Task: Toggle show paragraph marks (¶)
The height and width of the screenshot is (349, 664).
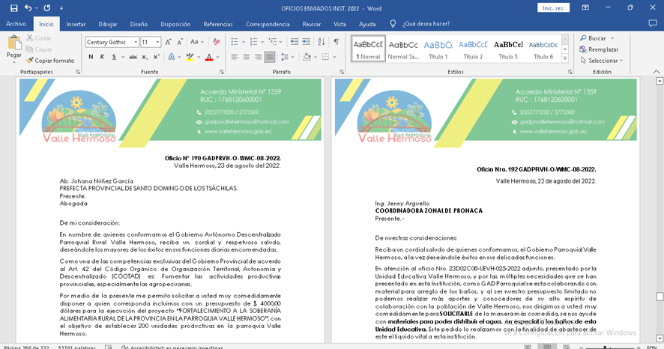Action: [336, 42]
